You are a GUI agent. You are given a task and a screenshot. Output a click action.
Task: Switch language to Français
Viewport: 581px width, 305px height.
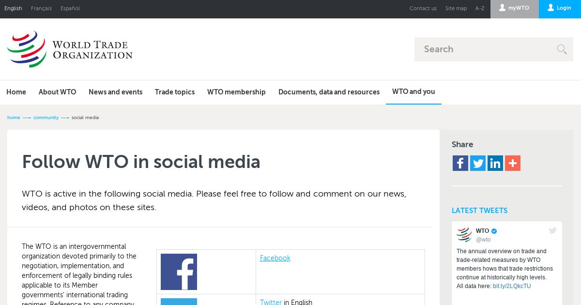41,8
